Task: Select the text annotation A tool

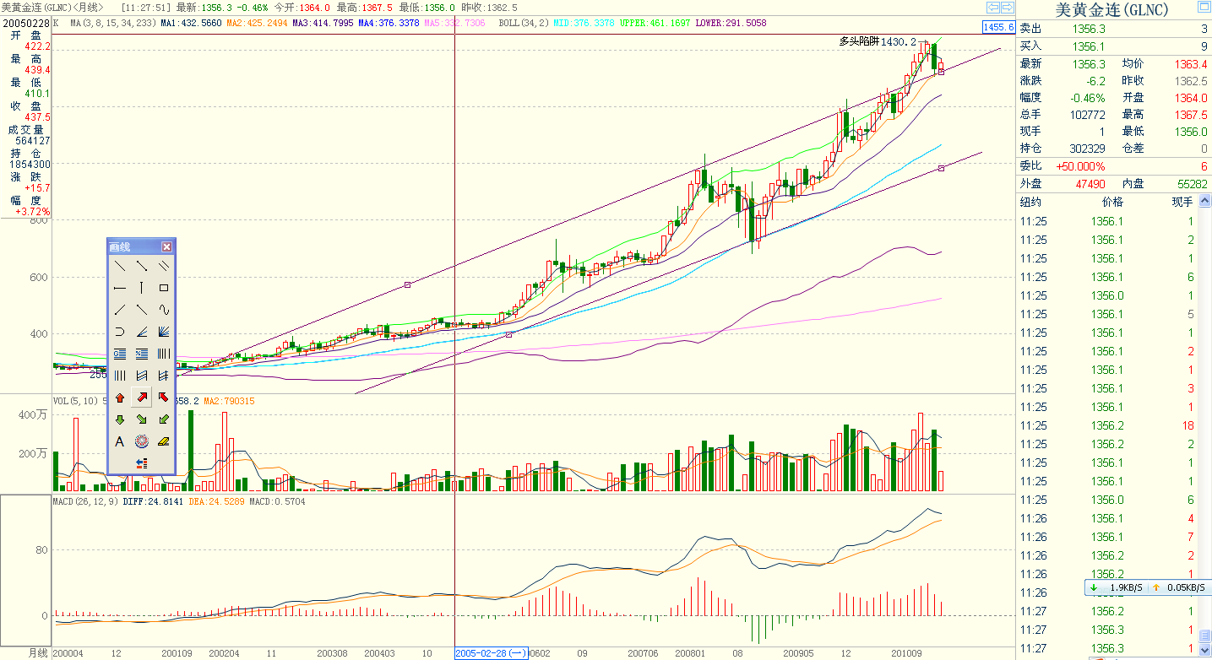Action: coord(120,441)
